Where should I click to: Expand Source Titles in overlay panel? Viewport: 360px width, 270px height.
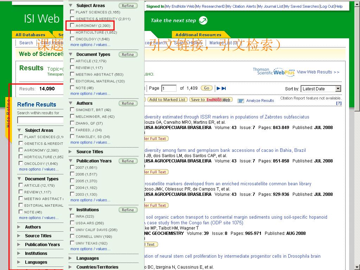(71, 152)
